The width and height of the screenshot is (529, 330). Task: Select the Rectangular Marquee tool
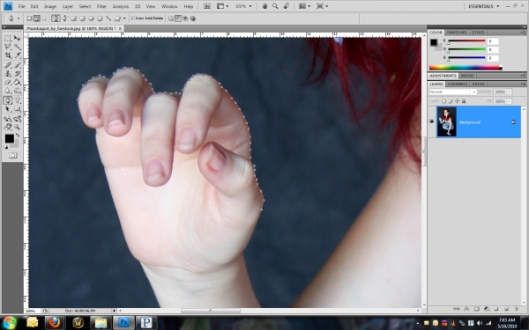(x=8, y=39)
